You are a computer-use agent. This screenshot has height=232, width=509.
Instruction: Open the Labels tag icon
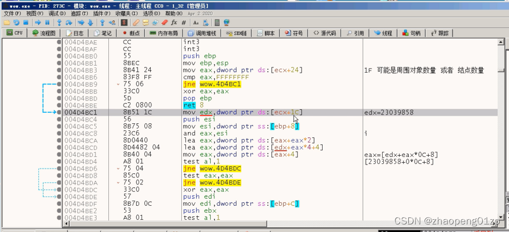pos(155,22)
